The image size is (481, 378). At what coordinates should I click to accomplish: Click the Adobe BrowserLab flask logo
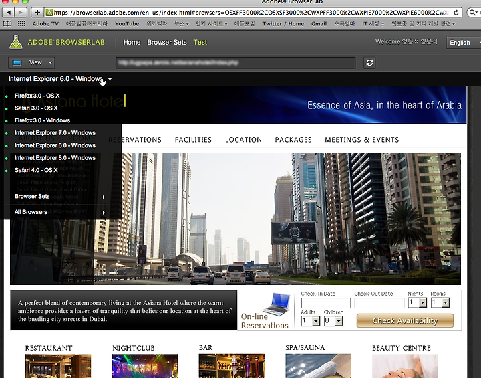(15, 41)
